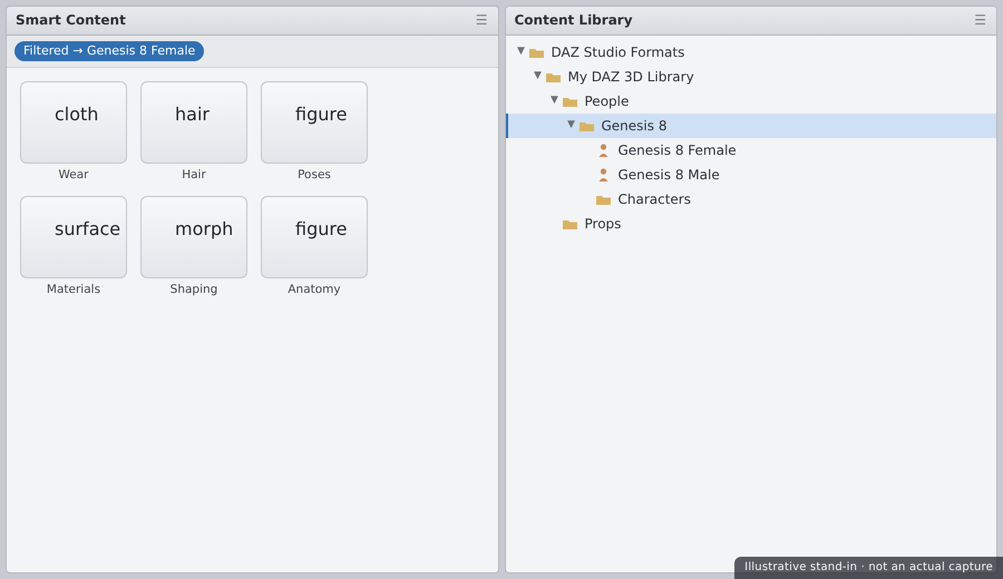
Task: Select DAZ Studio Formats in the tree
Action: (x=617, y=52)
